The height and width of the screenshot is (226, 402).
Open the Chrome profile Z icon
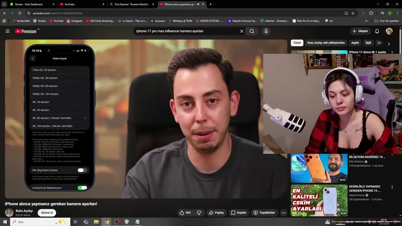[x=390, y=13]
